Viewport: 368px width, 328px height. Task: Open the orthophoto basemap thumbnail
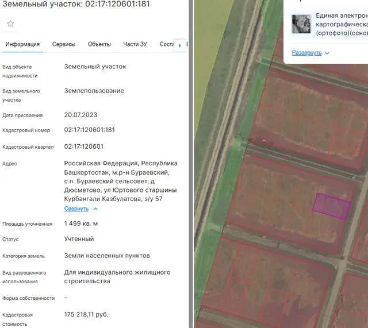(301, 24)
